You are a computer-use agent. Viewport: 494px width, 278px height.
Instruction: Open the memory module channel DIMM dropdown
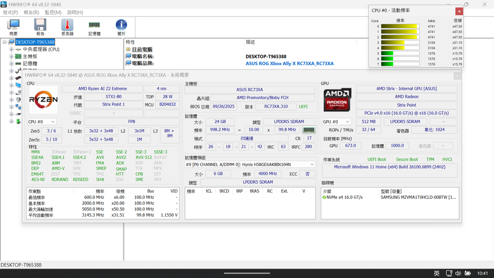(x=250, y=165)
